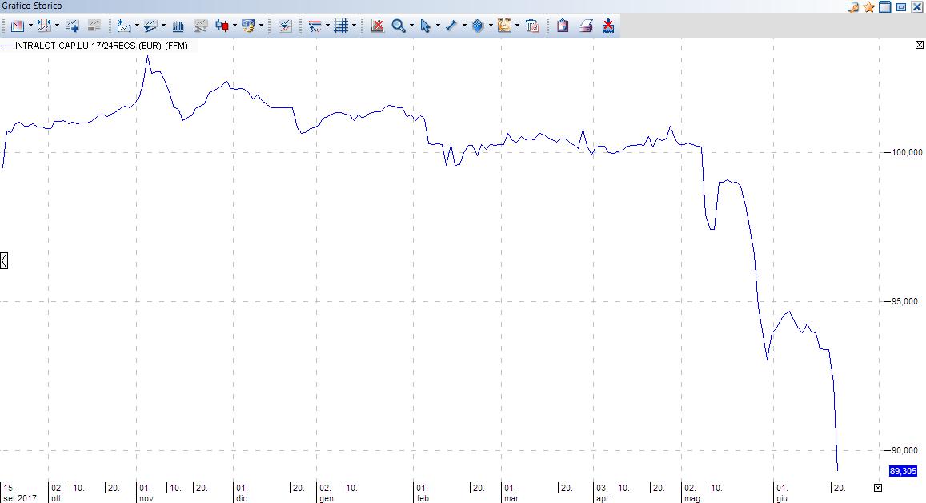The image size is (926, 503).
Task: Click greyed crossed-lines chart icon
Action: click(201, 26)
